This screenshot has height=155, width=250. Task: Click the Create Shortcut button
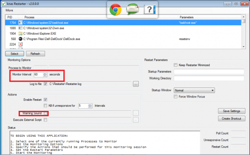tap(232, 118)
